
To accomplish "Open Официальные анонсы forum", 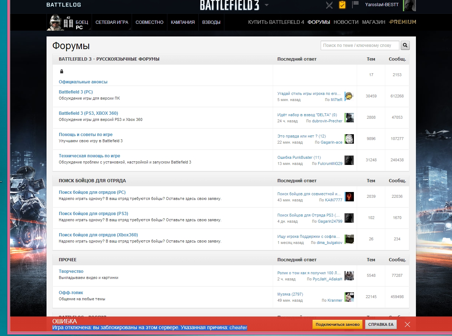I will (x=83, y=82).
